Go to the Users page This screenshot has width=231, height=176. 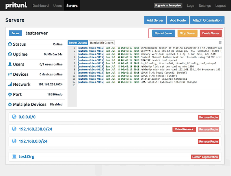[57, 5]
